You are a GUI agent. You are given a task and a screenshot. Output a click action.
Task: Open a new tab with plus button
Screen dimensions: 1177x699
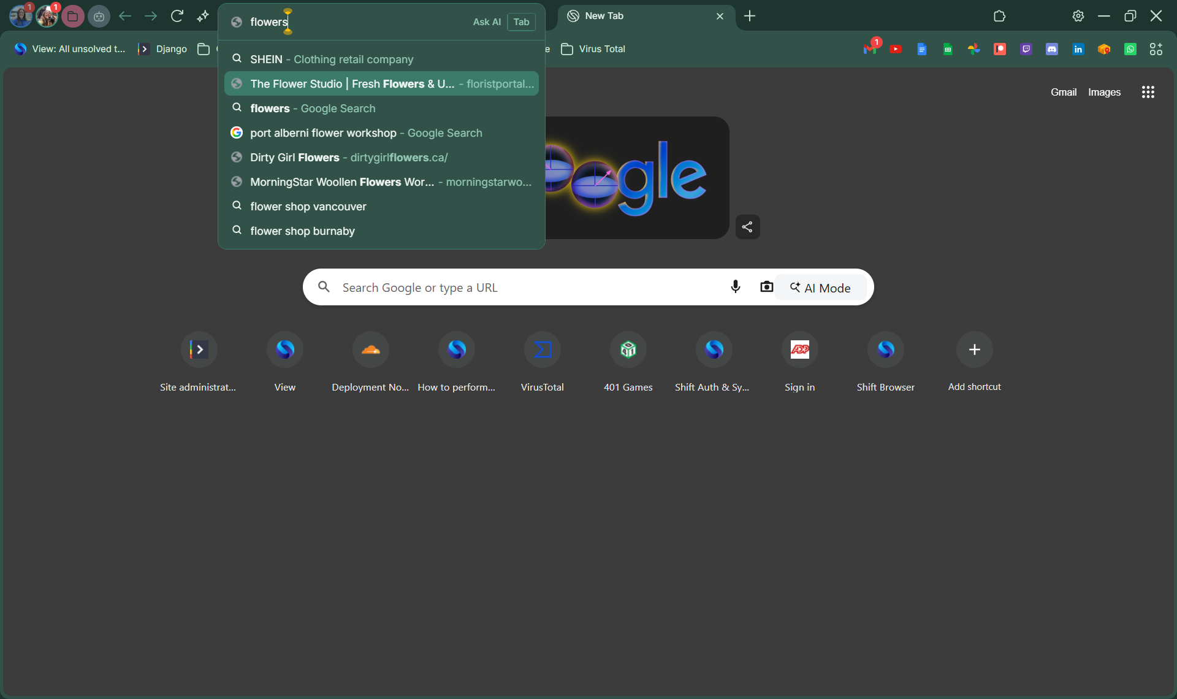tap(750, 16)
